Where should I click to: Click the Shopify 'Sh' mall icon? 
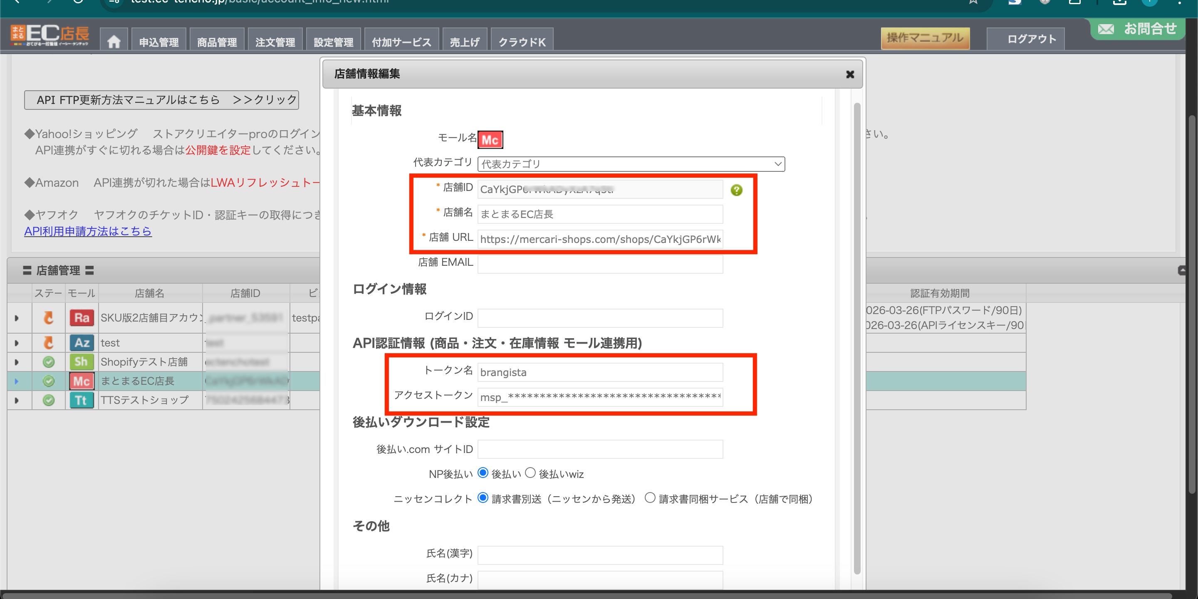point(82,362)
